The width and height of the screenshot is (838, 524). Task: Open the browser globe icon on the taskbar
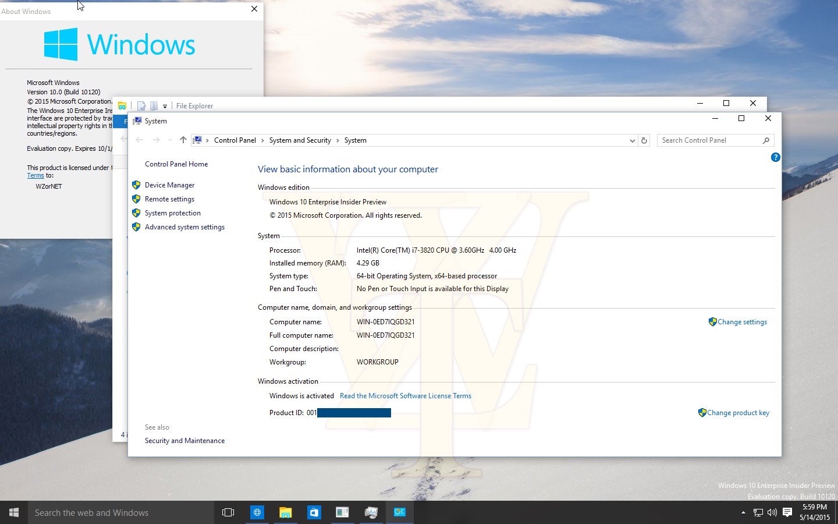click(257, 512)
